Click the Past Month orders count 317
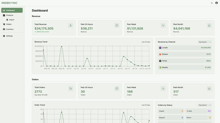The height and width of the screenshot is (123, 220). click(x=176, y=92)
